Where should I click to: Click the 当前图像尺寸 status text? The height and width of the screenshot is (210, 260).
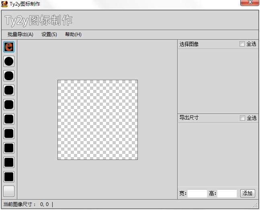tap(26, 204)
